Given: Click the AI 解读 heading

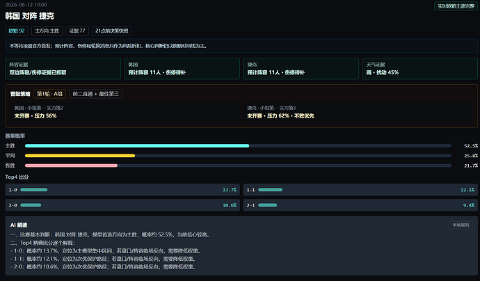Looking at the screenshot, I should 19,225.
